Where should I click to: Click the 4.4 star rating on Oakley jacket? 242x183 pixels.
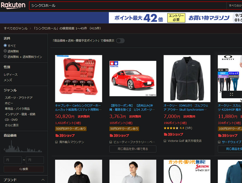click(174, 128)
